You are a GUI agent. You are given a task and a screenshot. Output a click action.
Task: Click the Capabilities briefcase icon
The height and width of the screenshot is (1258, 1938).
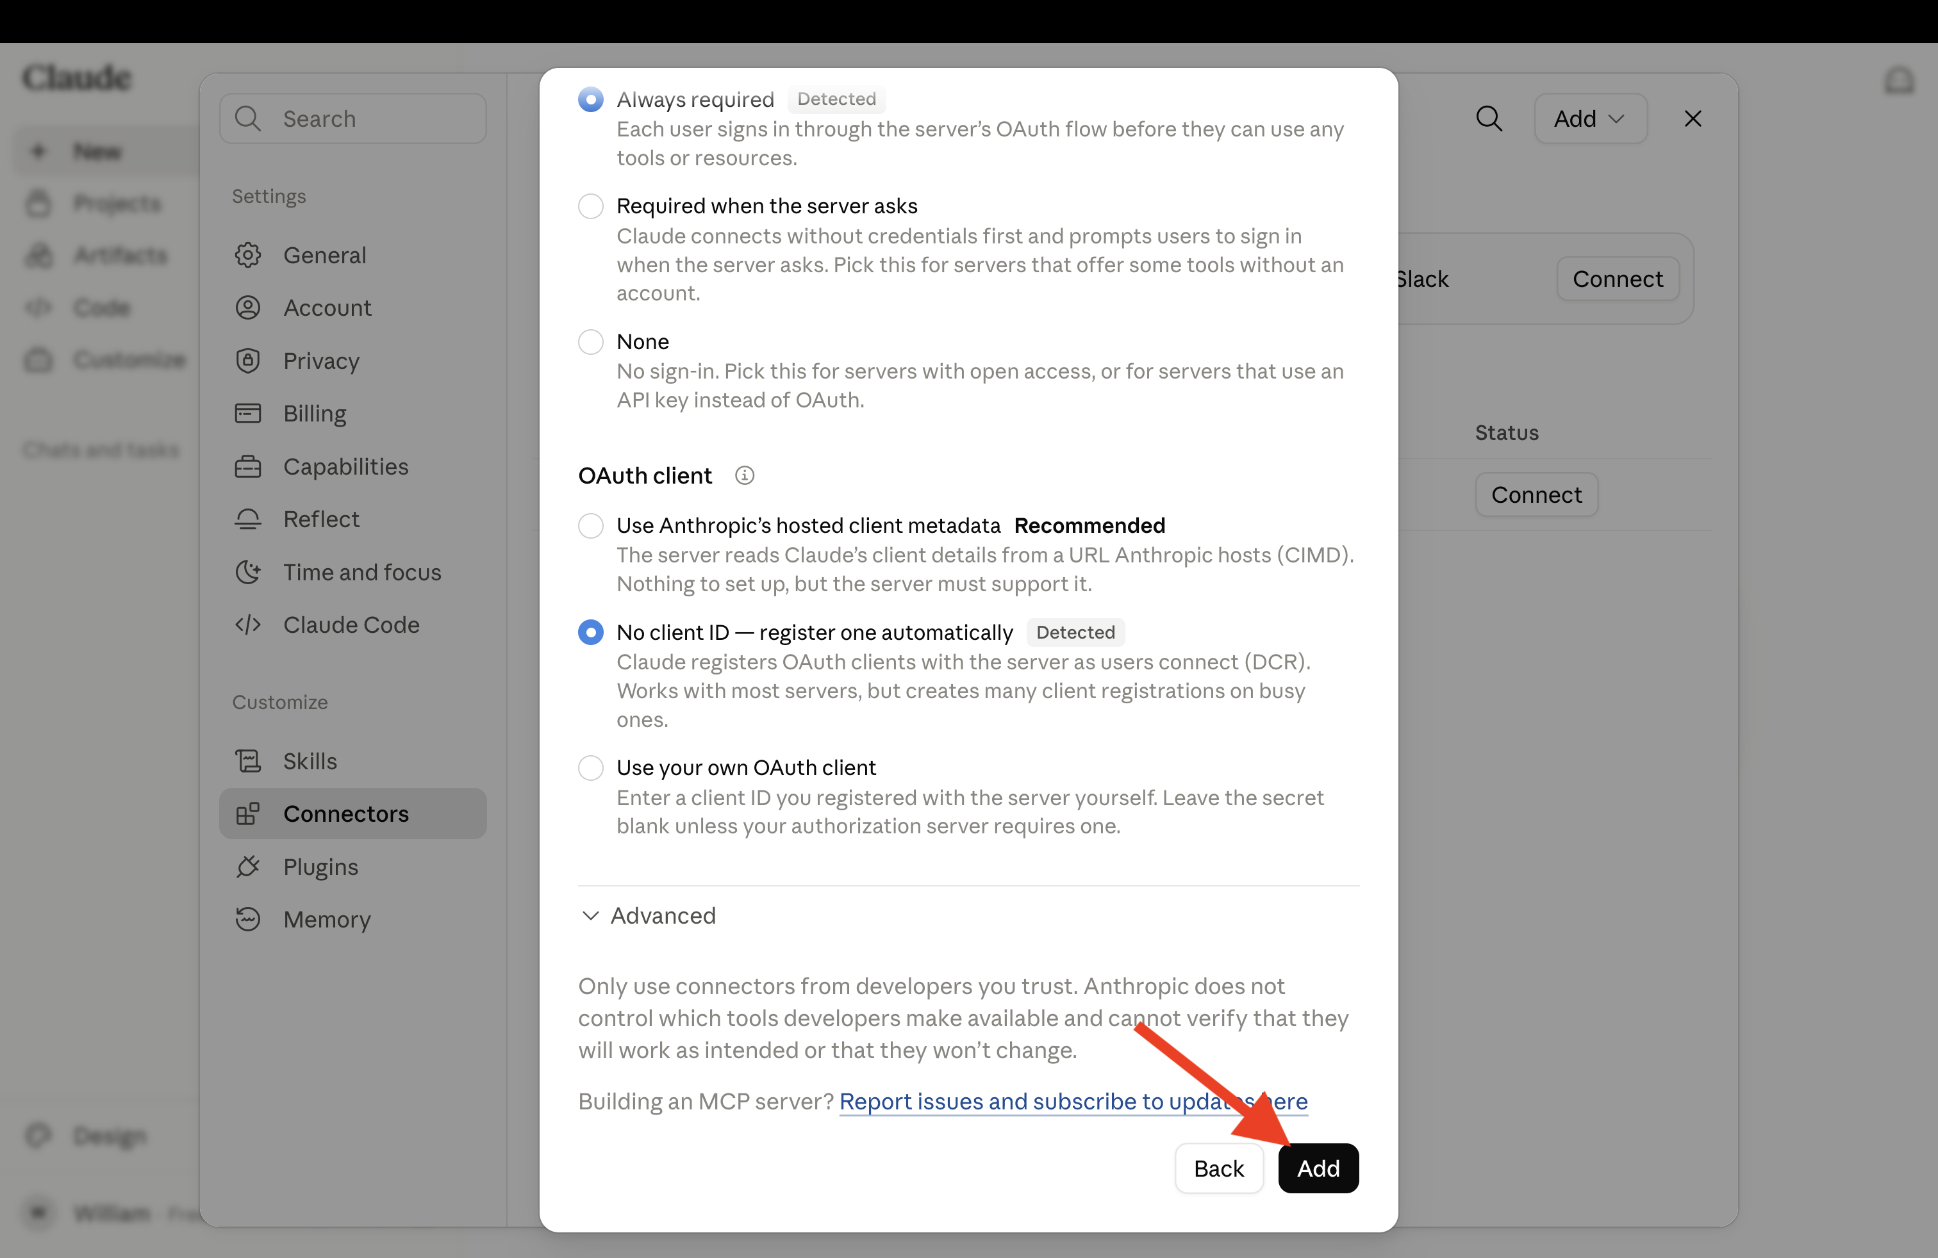click(x=247, y=466)
